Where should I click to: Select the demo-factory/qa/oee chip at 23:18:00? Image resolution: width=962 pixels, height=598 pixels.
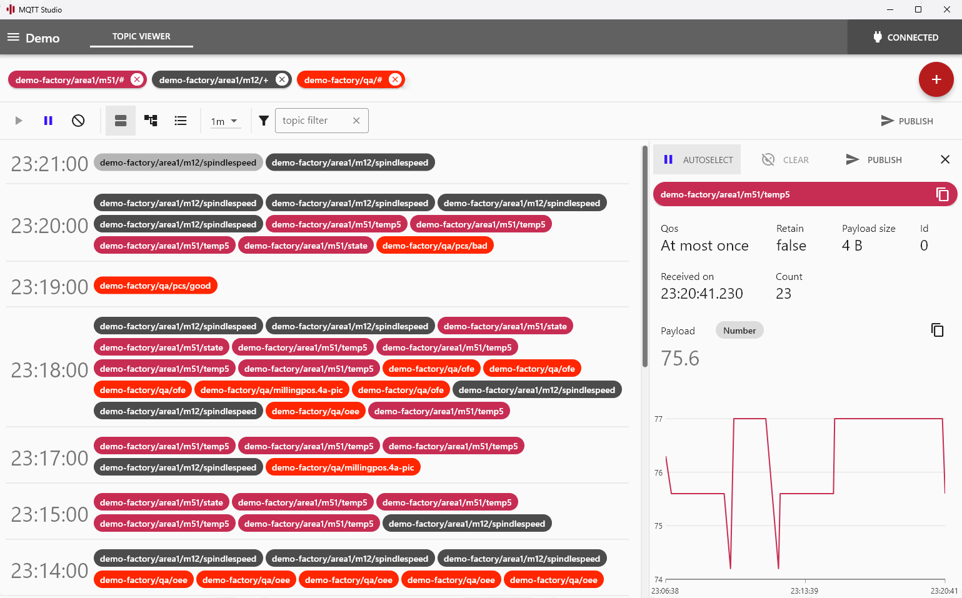[x=315, y=411]
